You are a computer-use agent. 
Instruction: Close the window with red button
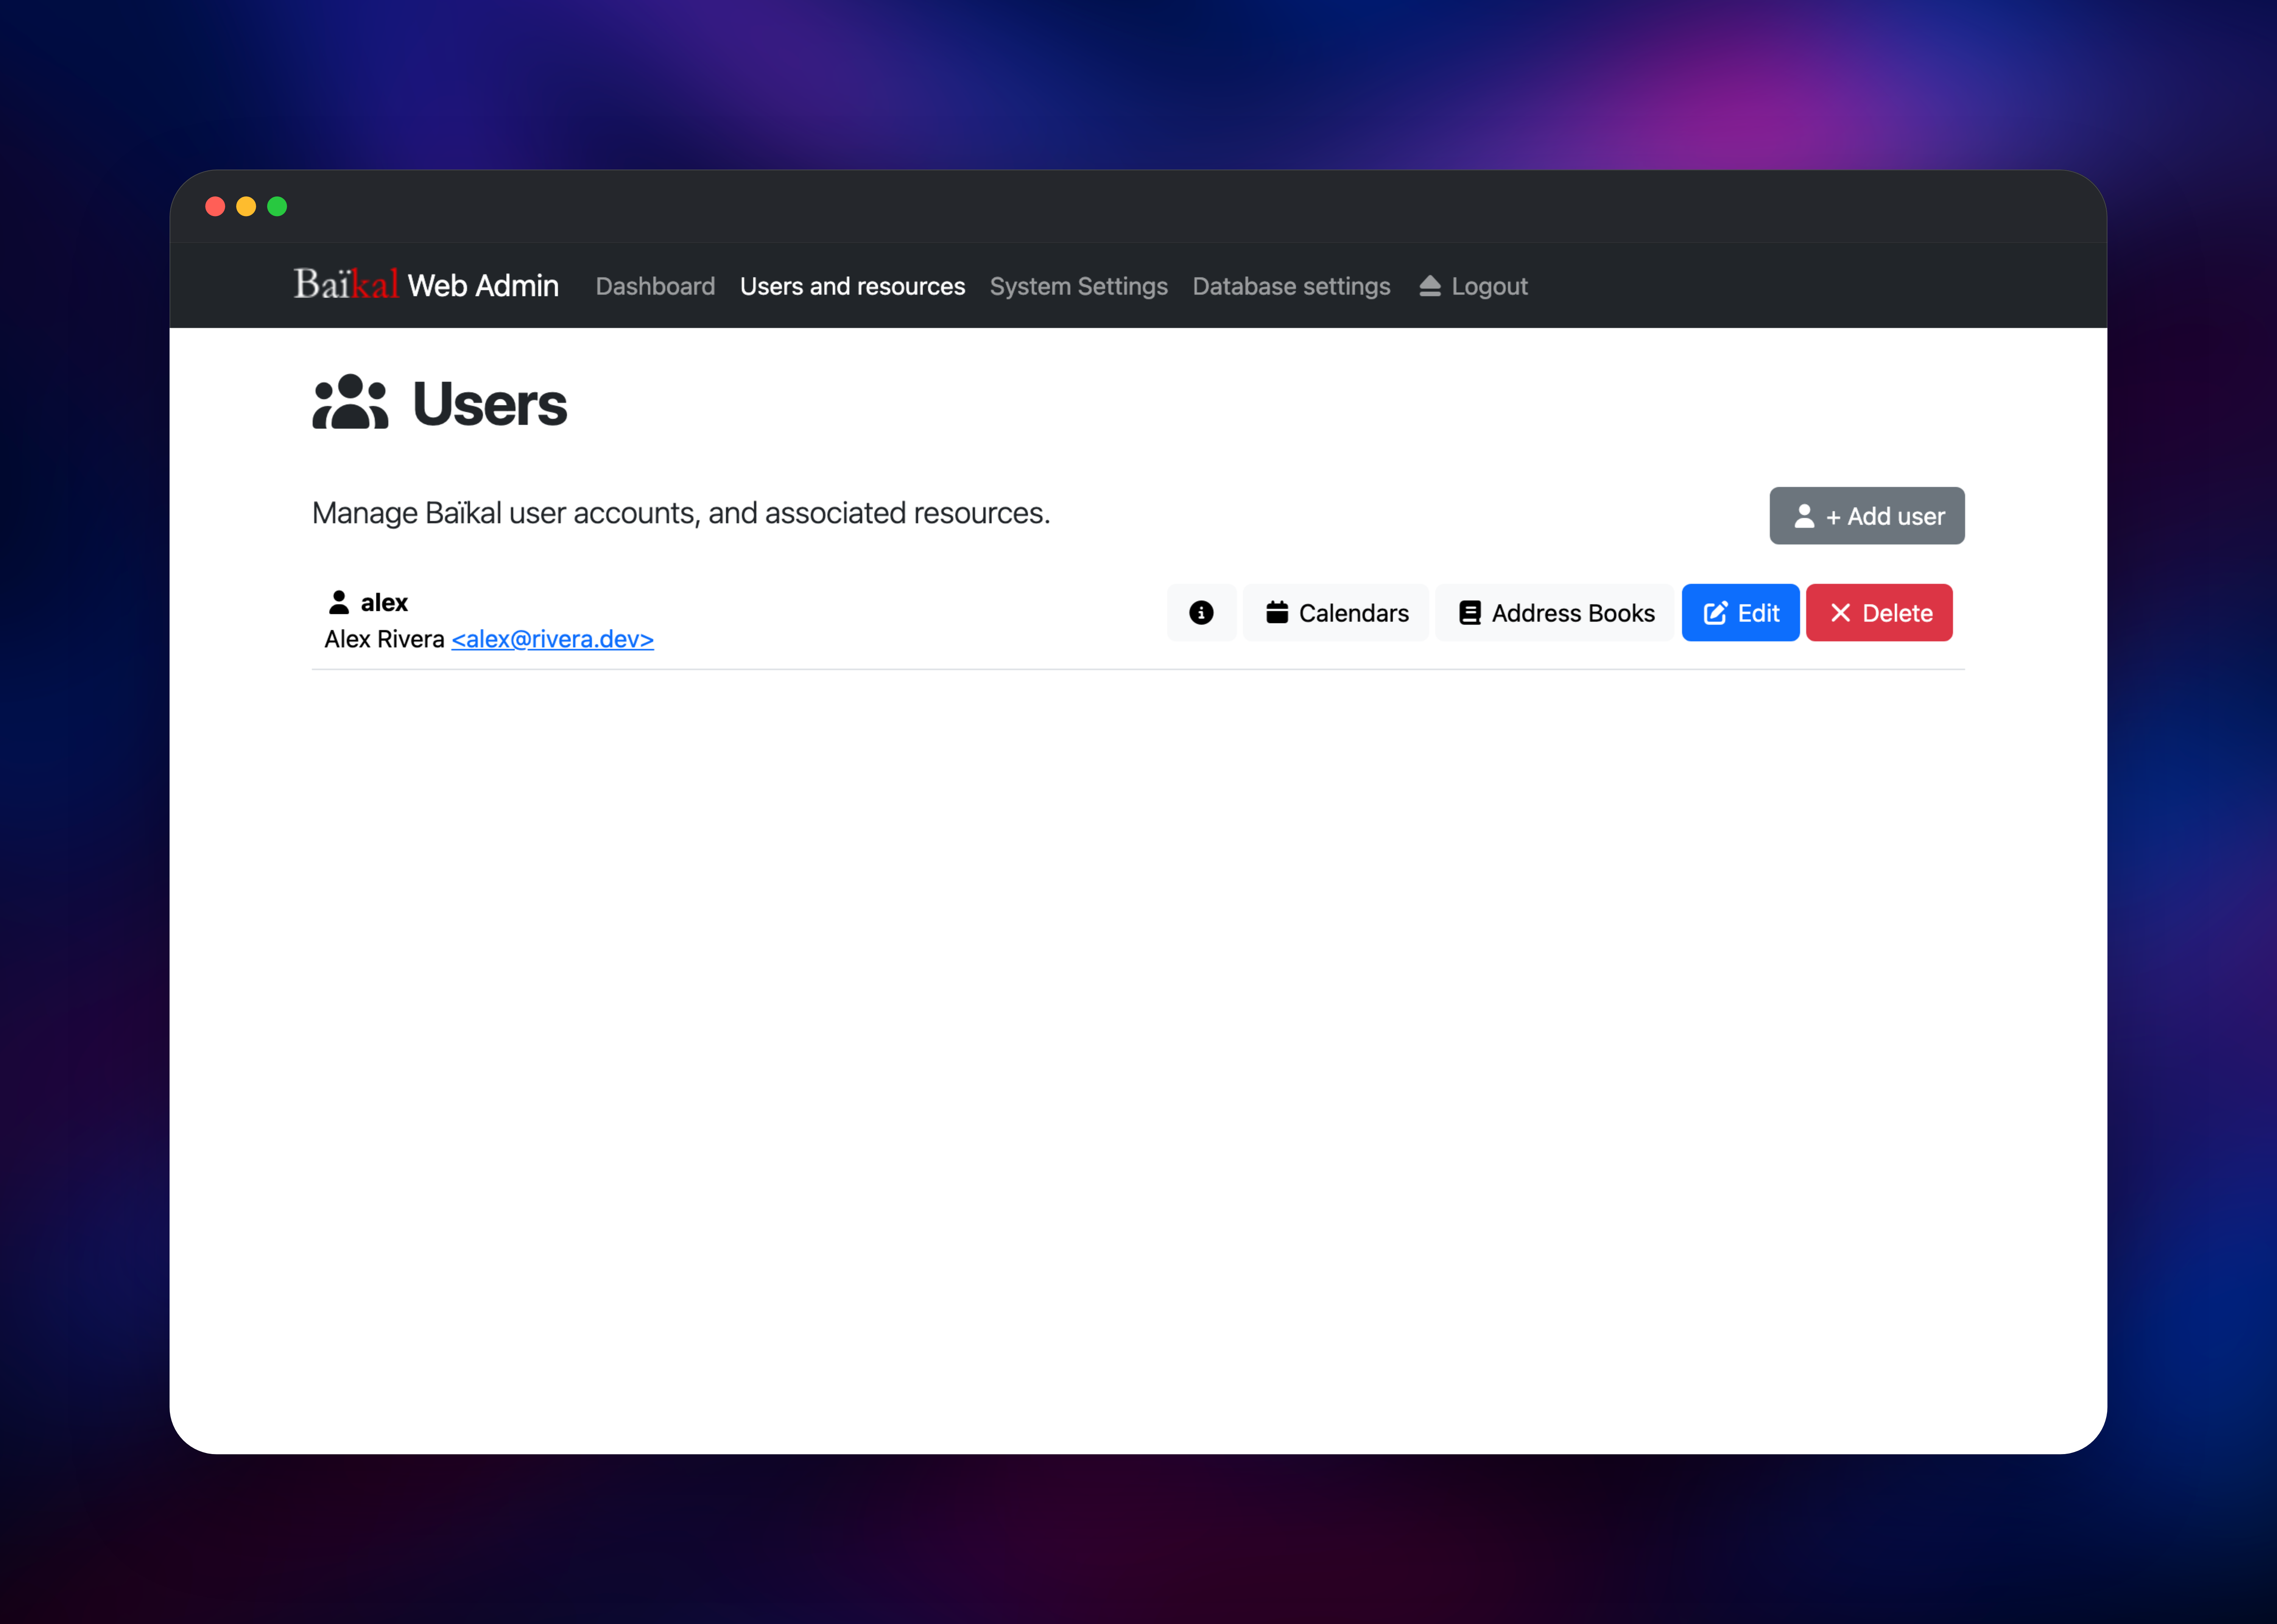215,206
